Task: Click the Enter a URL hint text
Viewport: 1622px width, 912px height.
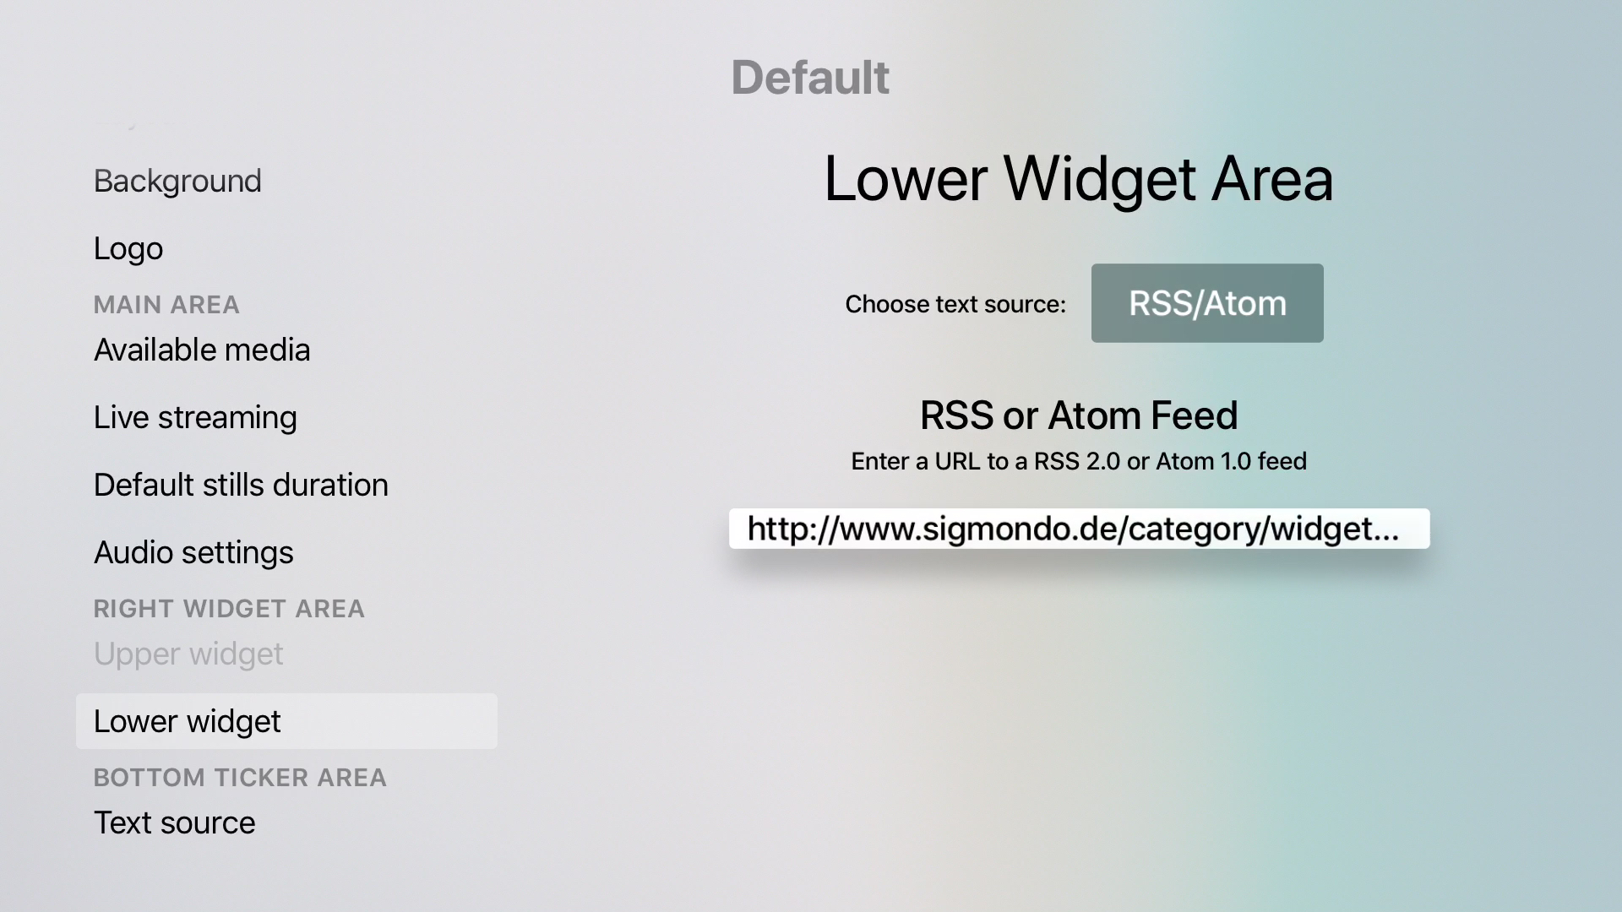Action: pos(1078,461)
